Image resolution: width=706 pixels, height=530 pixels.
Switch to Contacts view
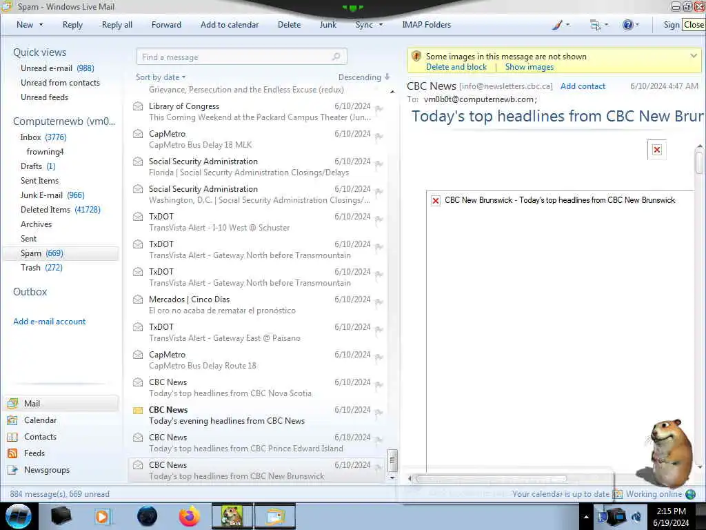click(x=40, y=437)
